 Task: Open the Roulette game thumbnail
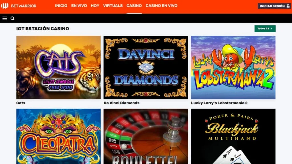(x=146, y=136)
